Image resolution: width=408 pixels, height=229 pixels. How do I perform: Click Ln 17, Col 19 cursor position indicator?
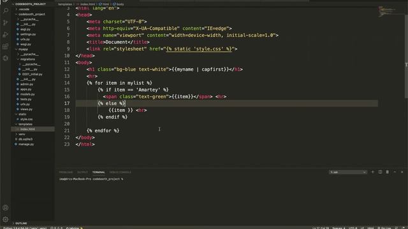pos(321,228)
